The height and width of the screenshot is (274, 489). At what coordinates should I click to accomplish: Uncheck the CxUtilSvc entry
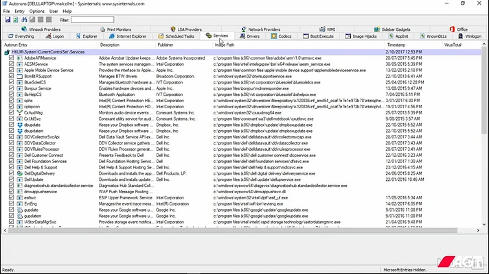(x=11, y=119)
